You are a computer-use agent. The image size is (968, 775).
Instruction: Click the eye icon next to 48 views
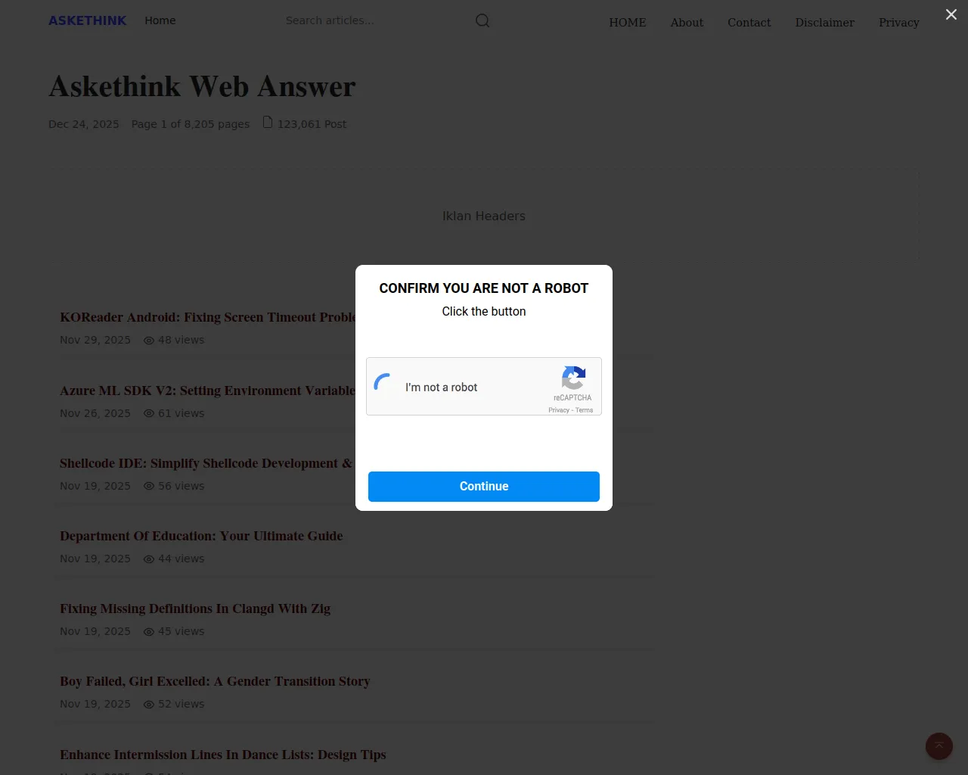149,341
